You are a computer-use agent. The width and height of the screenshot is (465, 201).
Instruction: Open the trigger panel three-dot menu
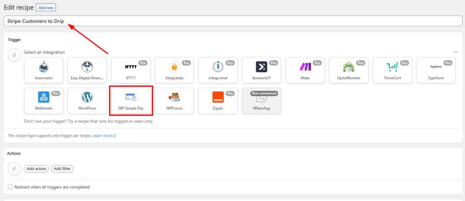click(x=455, y=52)
